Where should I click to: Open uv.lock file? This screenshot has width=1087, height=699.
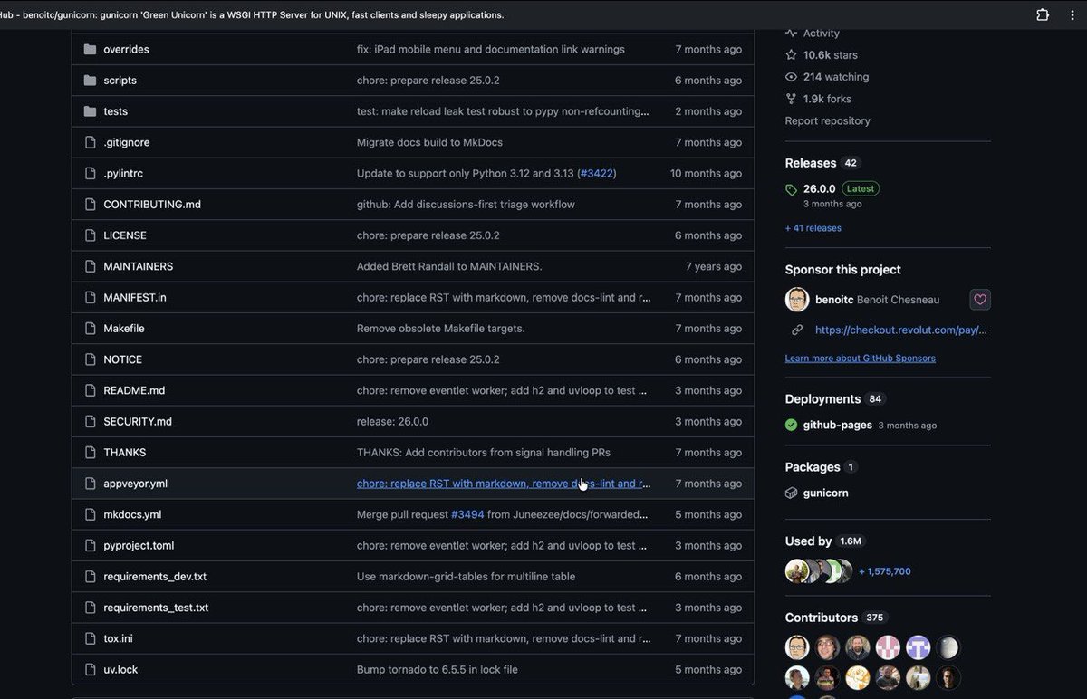tap(120, 669)
